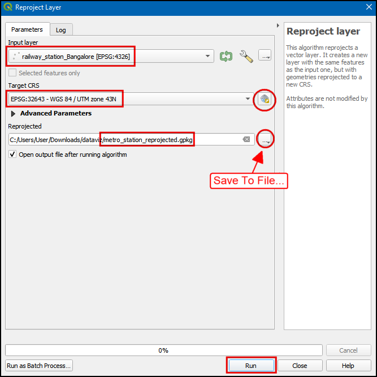Browse for input layer with the ellipsis button
This screenshot has width=377, height=377.
click(265, 55)
